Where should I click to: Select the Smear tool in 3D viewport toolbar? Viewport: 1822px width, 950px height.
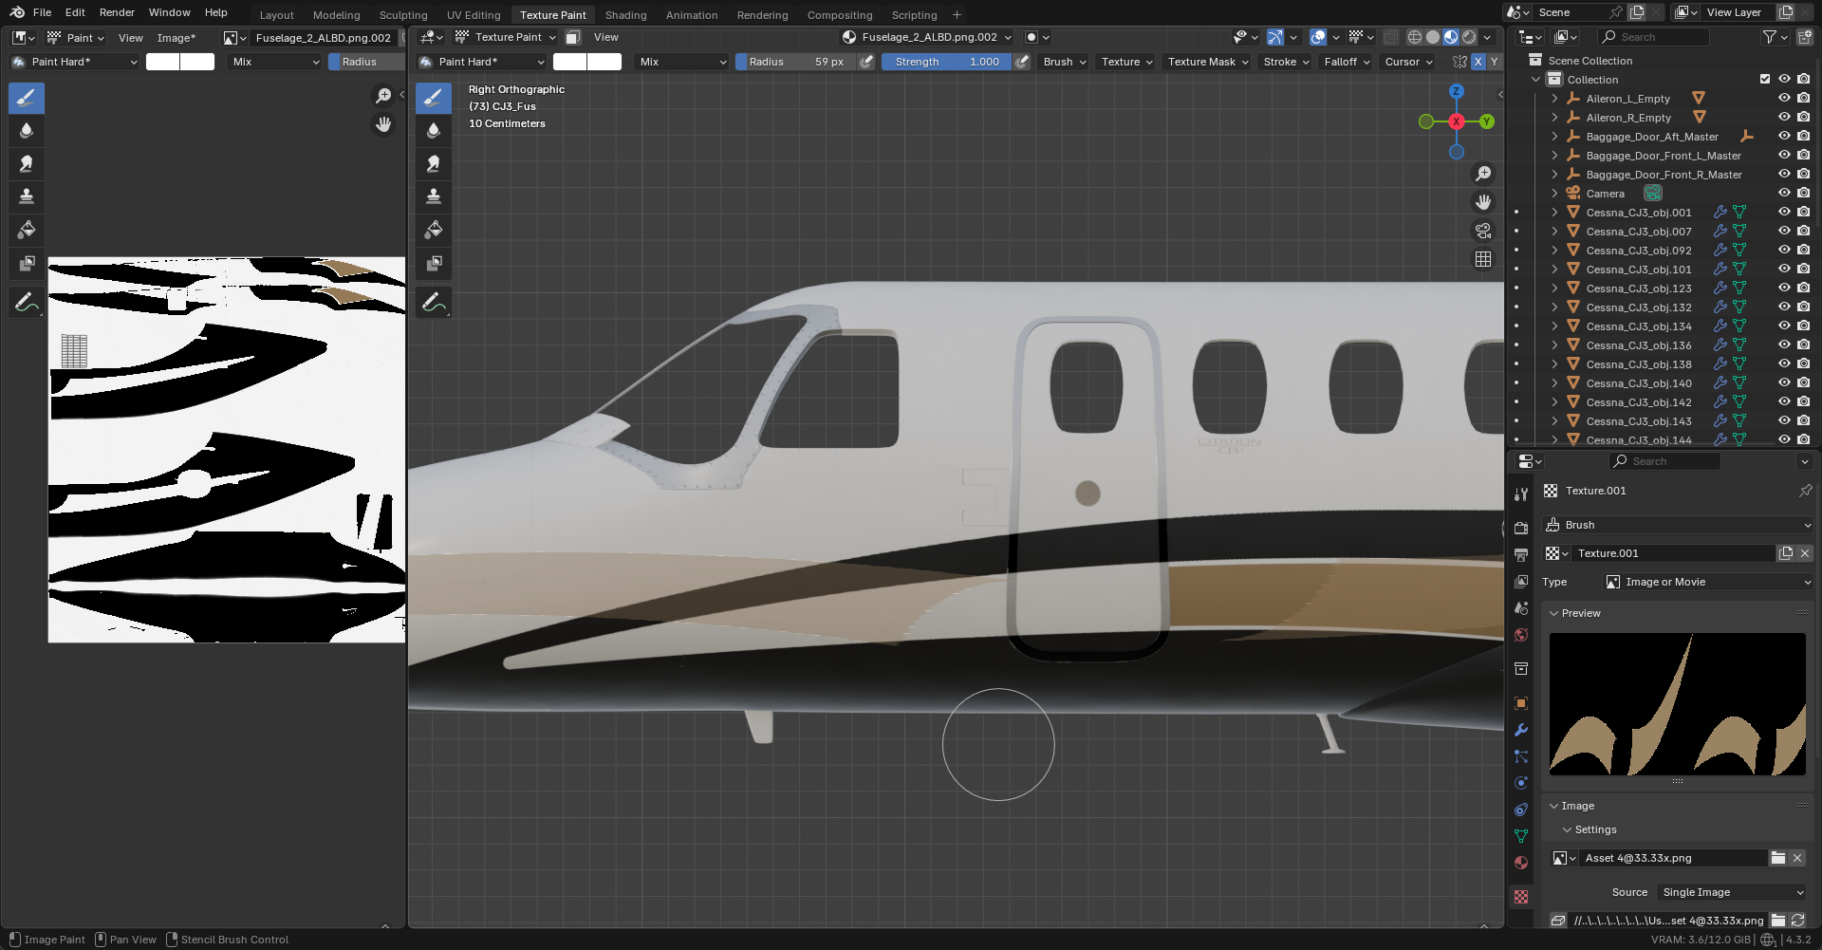tap(434, 163)
